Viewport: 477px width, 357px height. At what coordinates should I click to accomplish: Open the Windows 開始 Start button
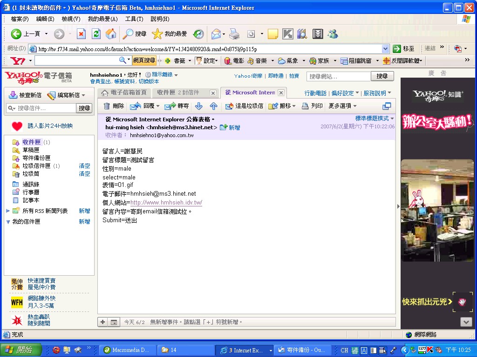20,350
